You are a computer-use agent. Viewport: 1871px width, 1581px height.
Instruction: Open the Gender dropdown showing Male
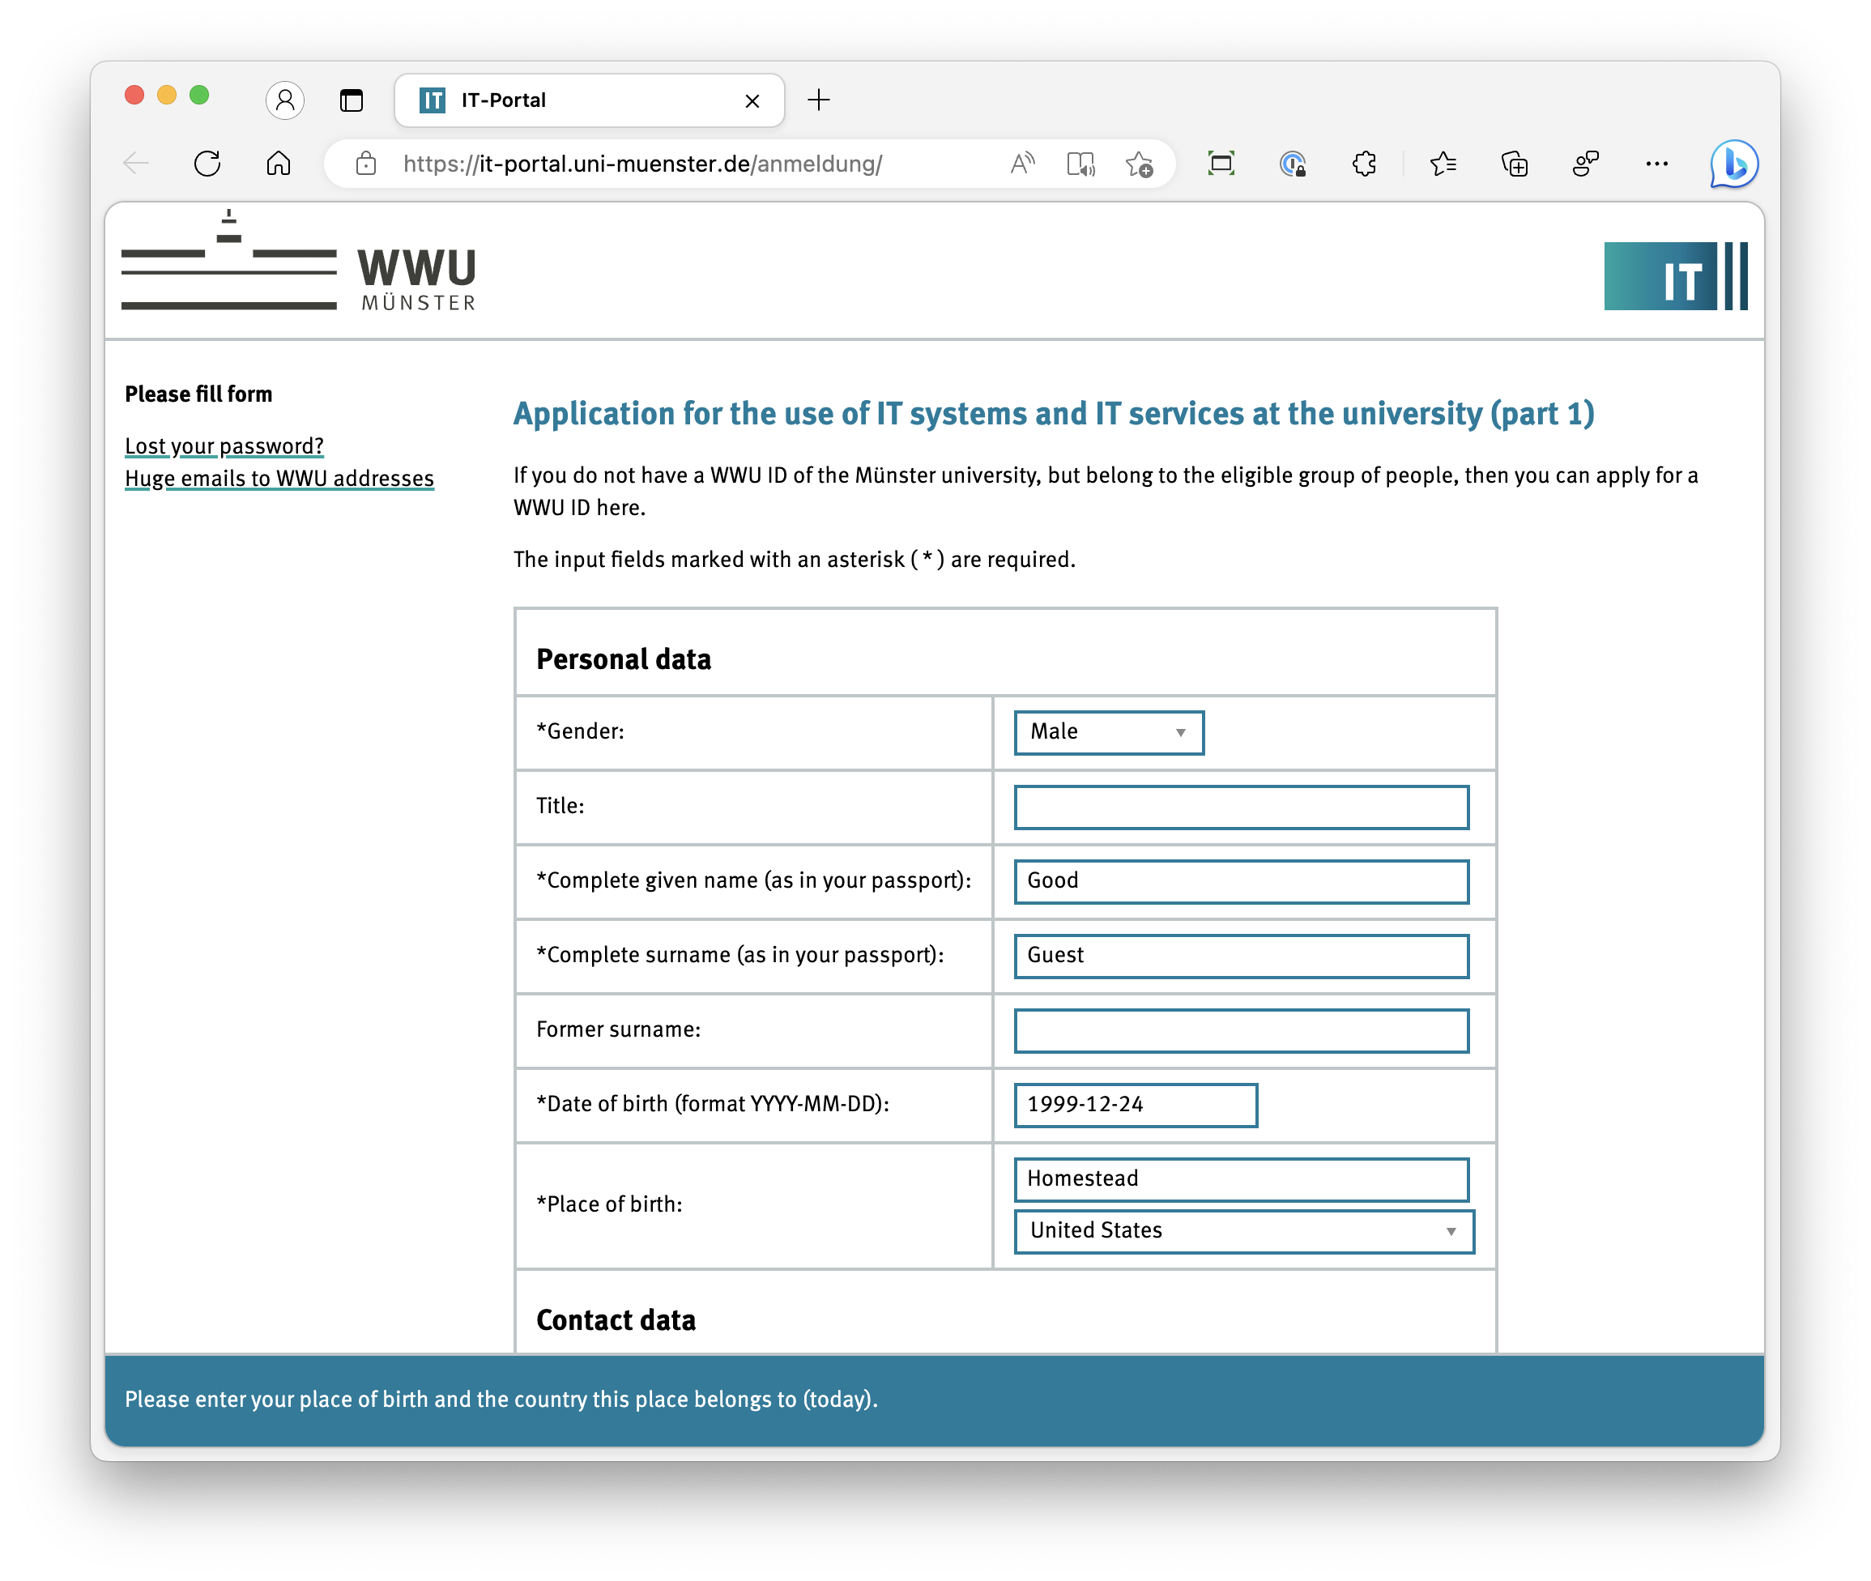[x=1109, y=732]
